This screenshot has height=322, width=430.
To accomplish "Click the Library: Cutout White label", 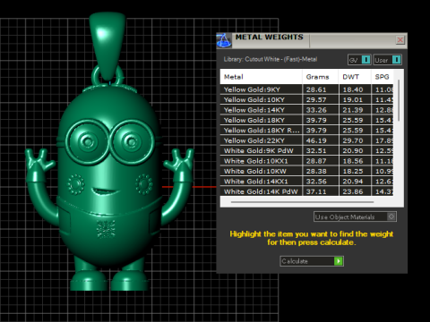I will click(271, 59).
